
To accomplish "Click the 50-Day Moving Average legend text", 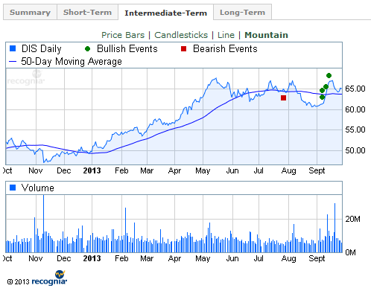I will (x=72, y=61).
